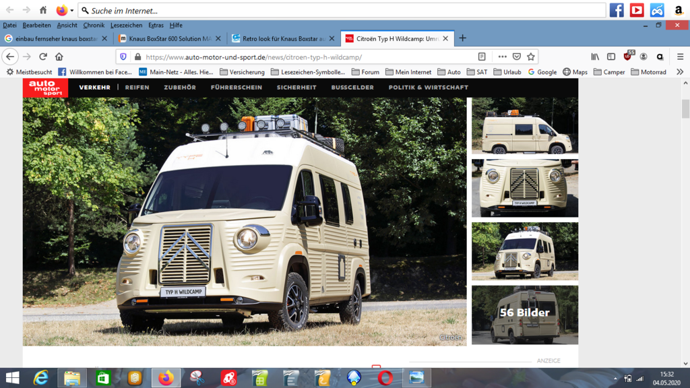Open uBlock Origin extension icon
Image resolution: width=690 pixels, height=388 pixels.
click(x=628, y=56)
